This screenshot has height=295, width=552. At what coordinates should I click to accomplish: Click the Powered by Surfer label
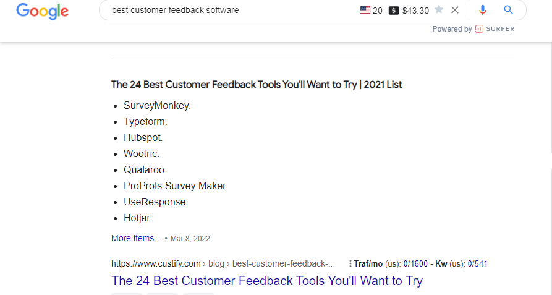[x=473, y=29]
